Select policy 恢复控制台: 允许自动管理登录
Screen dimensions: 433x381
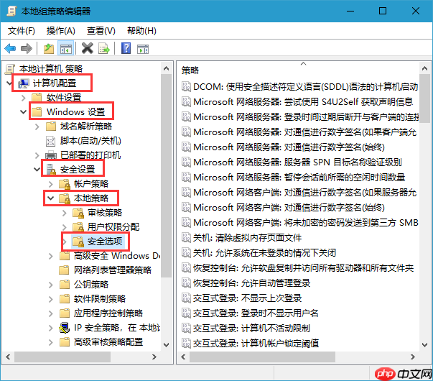(x=251, y=283)
